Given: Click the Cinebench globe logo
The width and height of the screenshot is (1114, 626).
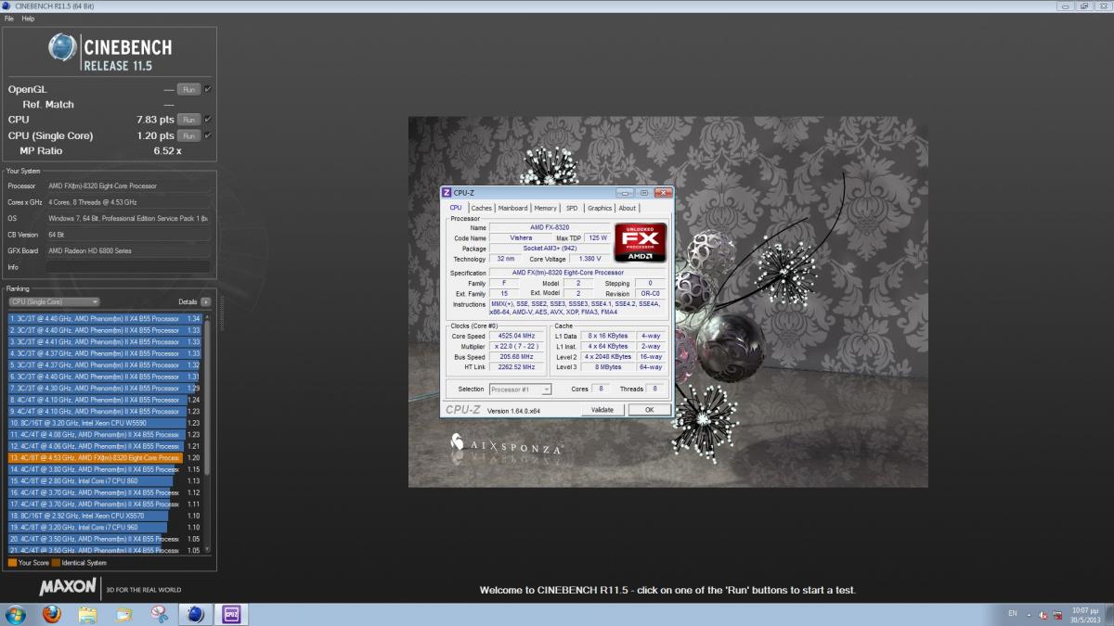Looking at the screenshot, I should point(63,48).
